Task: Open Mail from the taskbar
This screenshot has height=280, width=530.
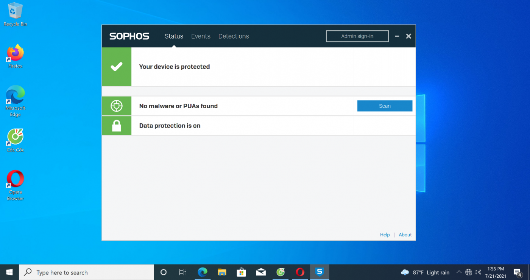Action: coord(261,272)
